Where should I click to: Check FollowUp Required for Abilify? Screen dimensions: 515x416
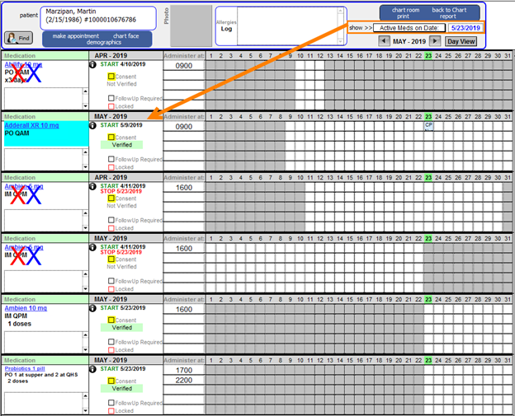click(x=111, y=98)
